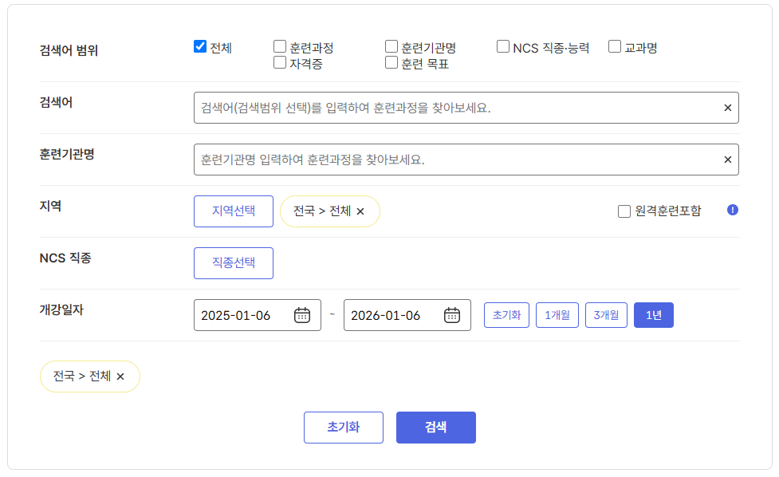Reset the form using 초기화

pos(343,427)
